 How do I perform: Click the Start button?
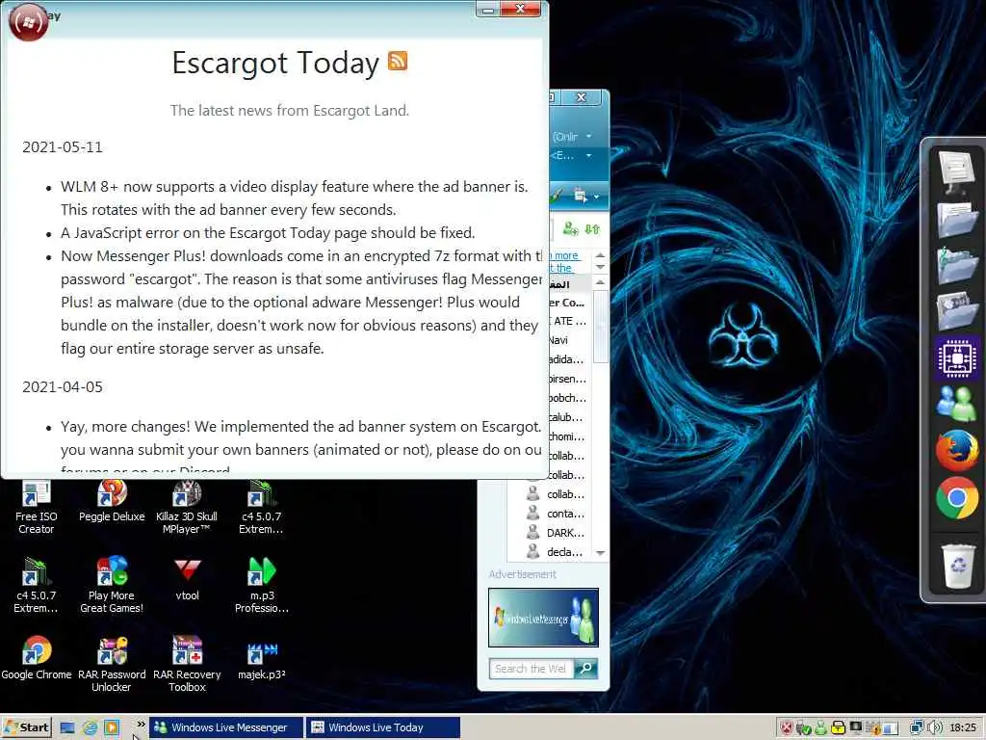(26, 728)
